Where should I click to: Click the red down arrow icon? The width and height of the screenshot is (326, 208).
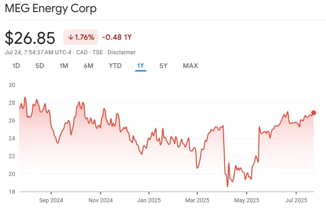[71, 38]
